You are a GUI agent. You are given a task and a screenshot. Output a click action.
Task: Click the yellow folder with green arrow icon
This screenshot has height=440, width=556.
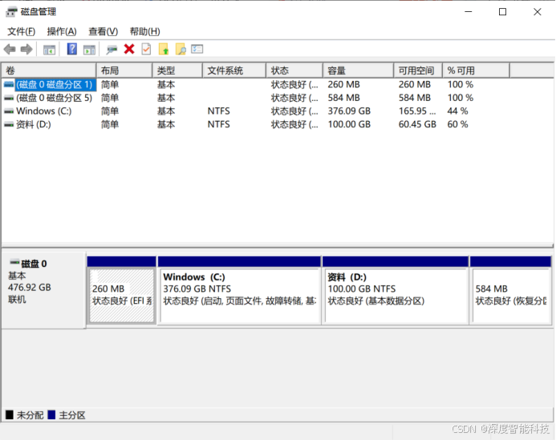pyautogui.click(x=164, y=49)
